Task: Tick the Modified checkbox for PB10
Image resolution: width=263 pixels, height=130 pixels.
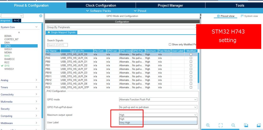Action: 191,73
